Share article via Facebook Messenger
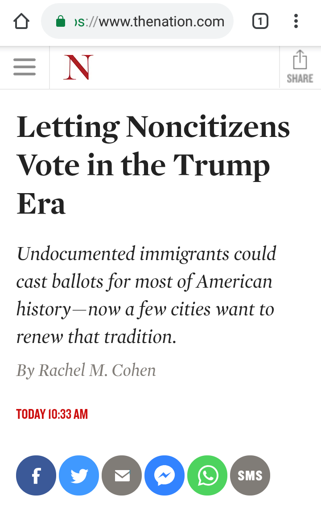This screenshot has height=508, width=321. point(165,475)
